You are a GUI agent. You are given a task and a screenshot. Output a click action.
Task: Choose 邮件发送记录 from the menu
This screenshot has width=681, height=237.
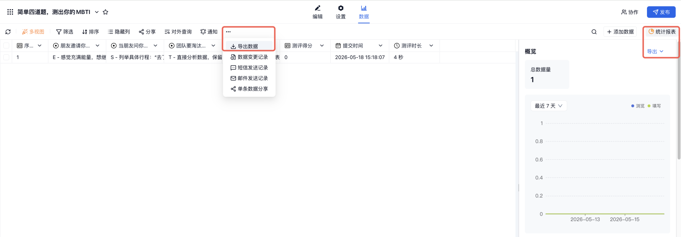click(249, 78)
